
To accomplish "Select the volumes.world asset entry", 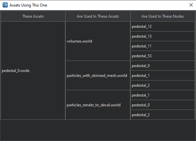I will 79,41.
